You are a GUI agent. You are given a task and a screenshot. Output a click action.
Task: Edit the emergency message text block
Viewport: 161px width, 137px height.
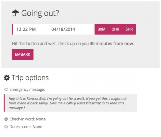tap(70, 103)
